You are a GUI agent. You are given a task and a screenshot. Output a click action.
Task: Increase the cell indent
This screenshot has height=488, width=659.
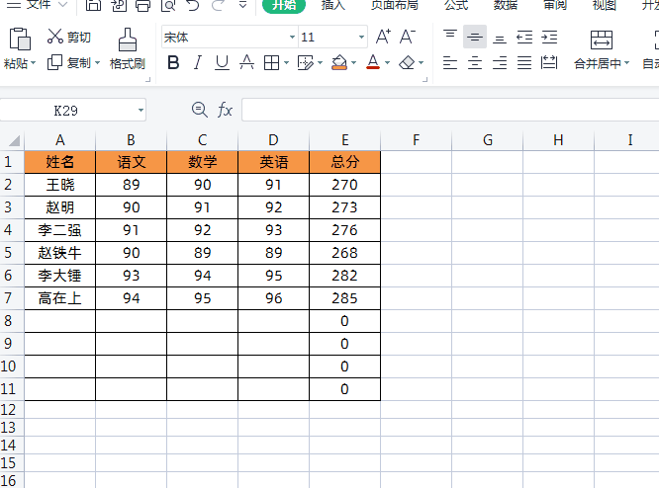[x=549, y=38]
